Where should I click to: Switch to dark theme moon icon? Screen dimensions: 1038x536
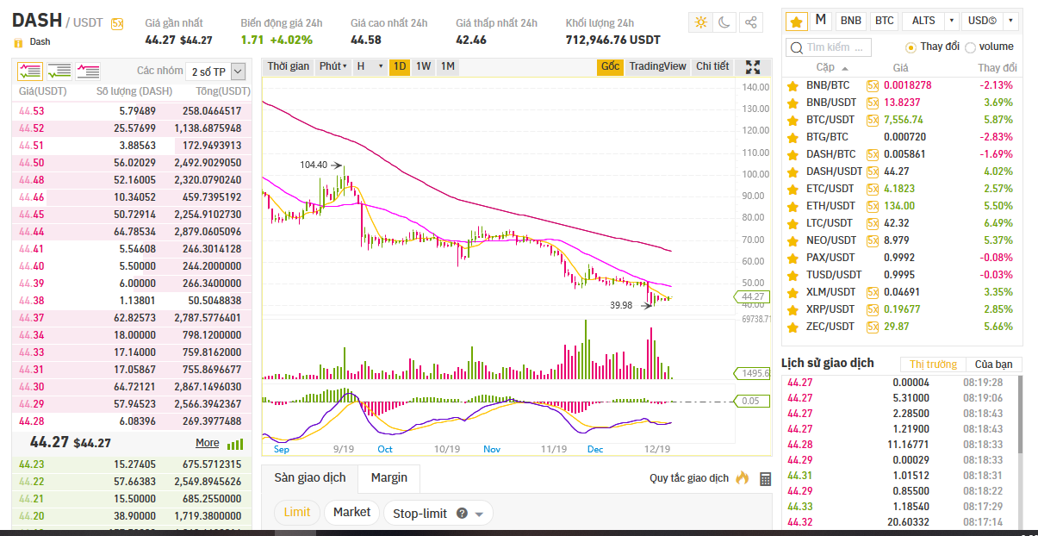tap(726, 22)
